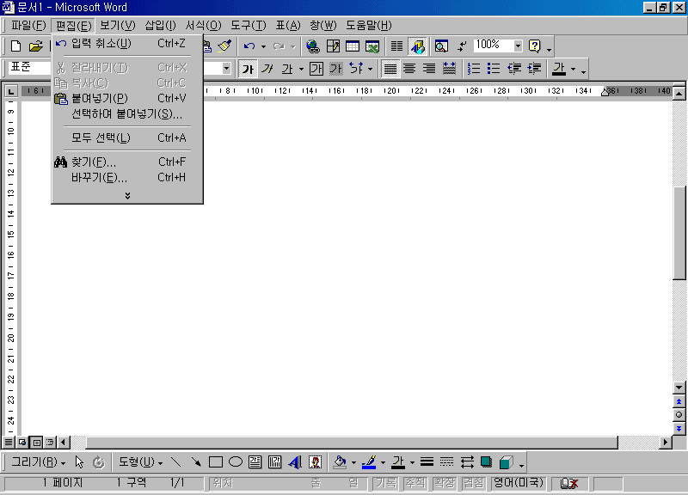This screenshot has width=688, height=495.
Task: Insert a Microsoft Excel worksheet
Action: (372, 46)
